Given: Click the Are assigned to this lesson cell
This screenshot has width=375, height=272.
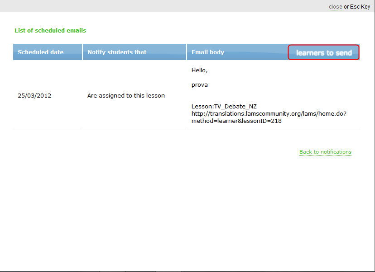Looking at the screenshot, I should 126,96.
